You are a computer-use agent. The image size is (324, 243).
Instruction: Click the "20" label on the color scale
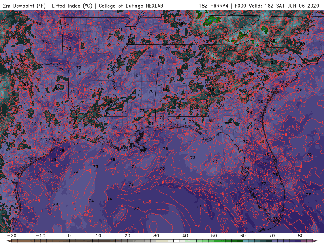127,236
